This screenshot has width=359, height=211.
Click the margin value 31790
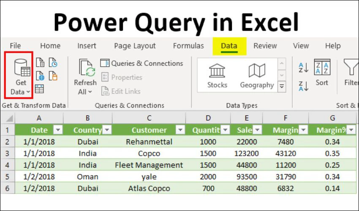286,177
